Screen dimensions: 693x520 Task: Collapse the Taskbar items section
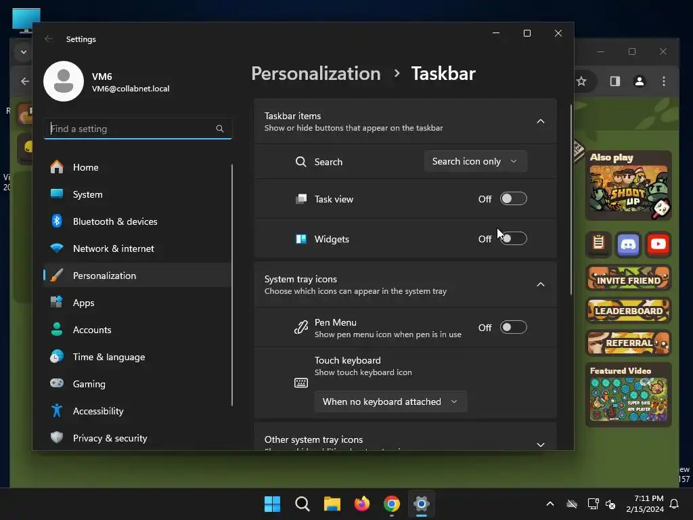[541, 121]
